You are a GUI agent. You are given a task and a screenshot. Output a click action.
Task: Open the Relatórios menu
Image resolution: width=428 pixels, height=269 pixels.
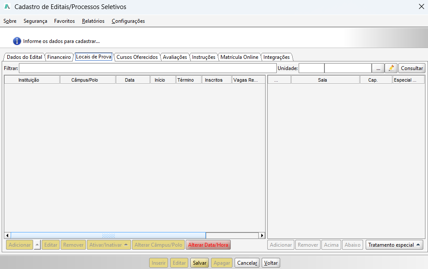click(x=93, y=21)
